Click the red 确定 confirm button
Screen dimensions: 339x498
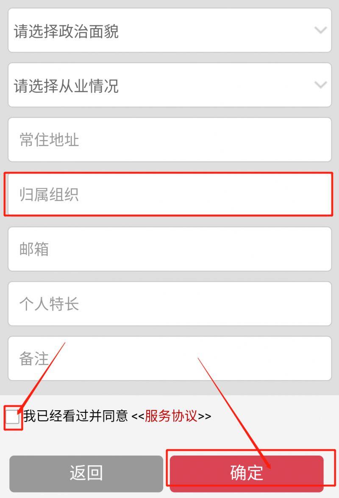247,473
